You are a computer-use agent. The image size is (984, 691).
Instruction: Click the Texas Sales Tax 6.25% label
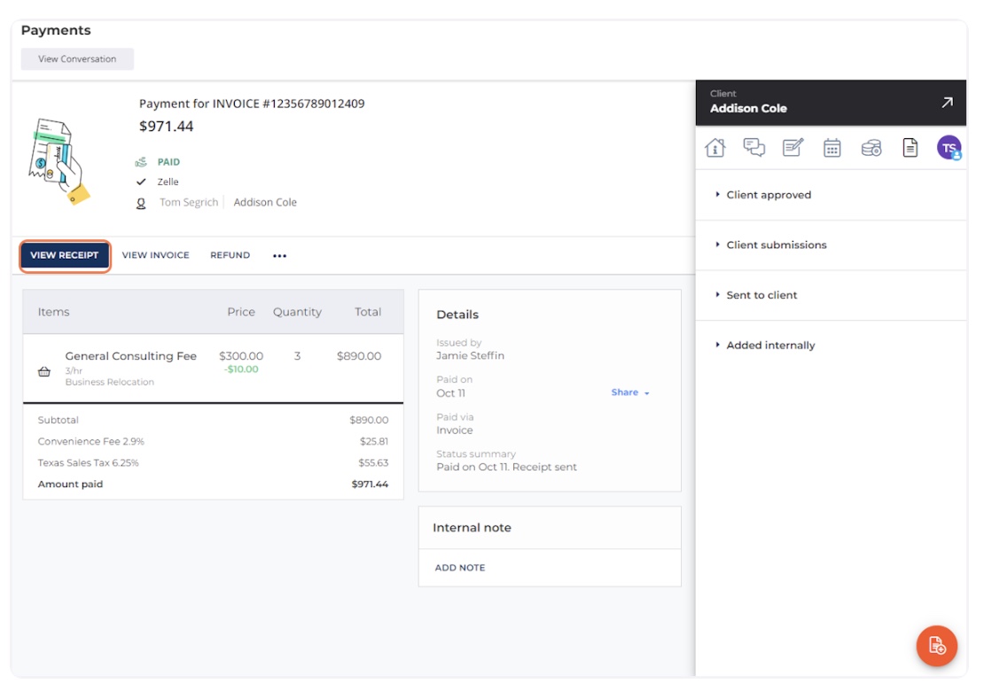pos(88,462)
